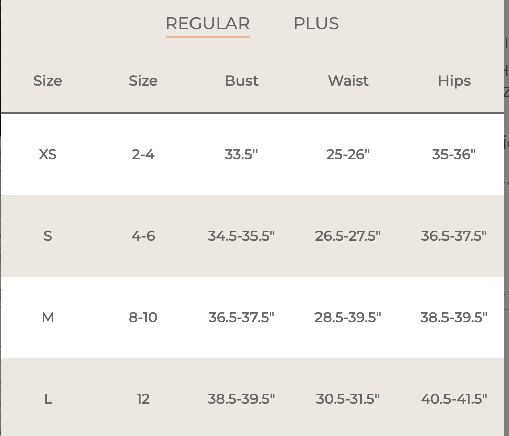The width and height of the screenshot is (509, 436).
Task: Click the Bust column header
Action: (241, 81)
